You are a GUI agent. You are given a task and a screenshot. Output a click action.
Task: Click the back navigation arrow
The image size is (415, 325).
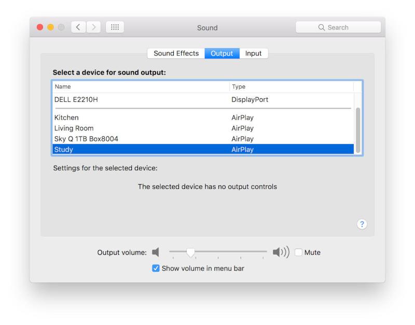(x=78, y=27)
